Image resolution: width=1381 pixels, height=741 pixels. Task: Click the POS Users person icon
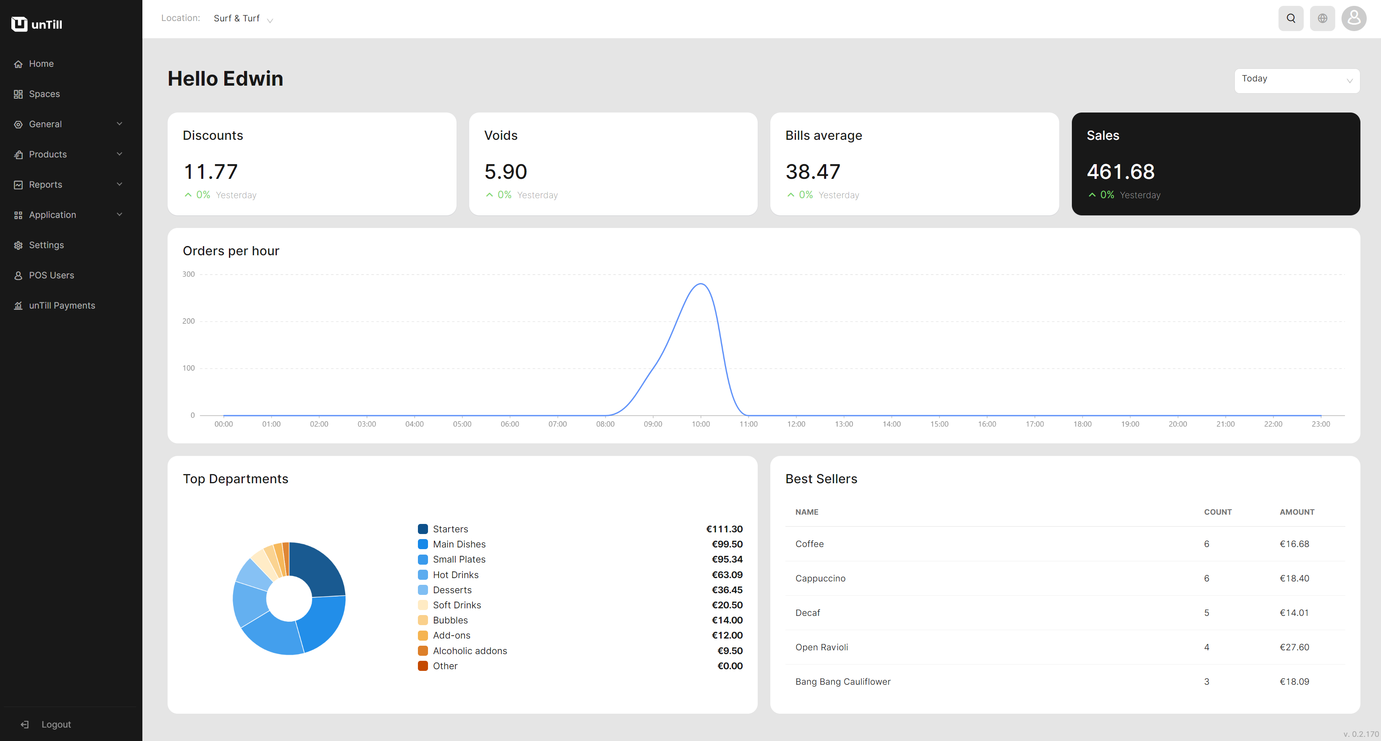18,275
